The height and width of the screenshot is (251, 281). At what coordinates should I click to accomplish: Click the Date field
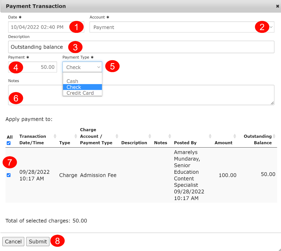pos(38,27)
